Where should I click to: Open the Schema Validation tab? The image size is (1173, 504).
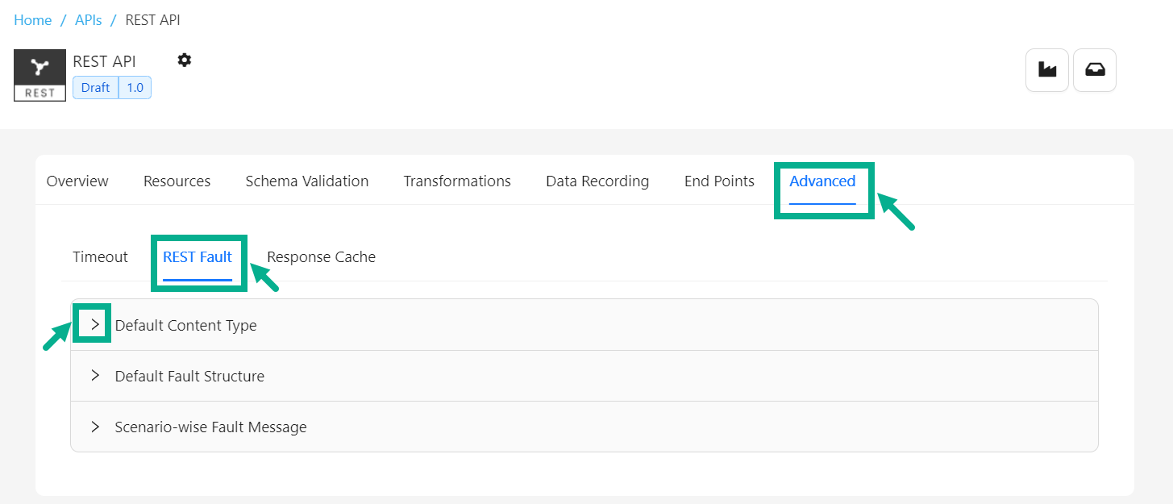(x=306, y=181)
